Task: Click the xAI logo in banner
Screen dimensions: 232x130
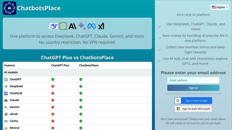Action: click(x=101, y=26)
